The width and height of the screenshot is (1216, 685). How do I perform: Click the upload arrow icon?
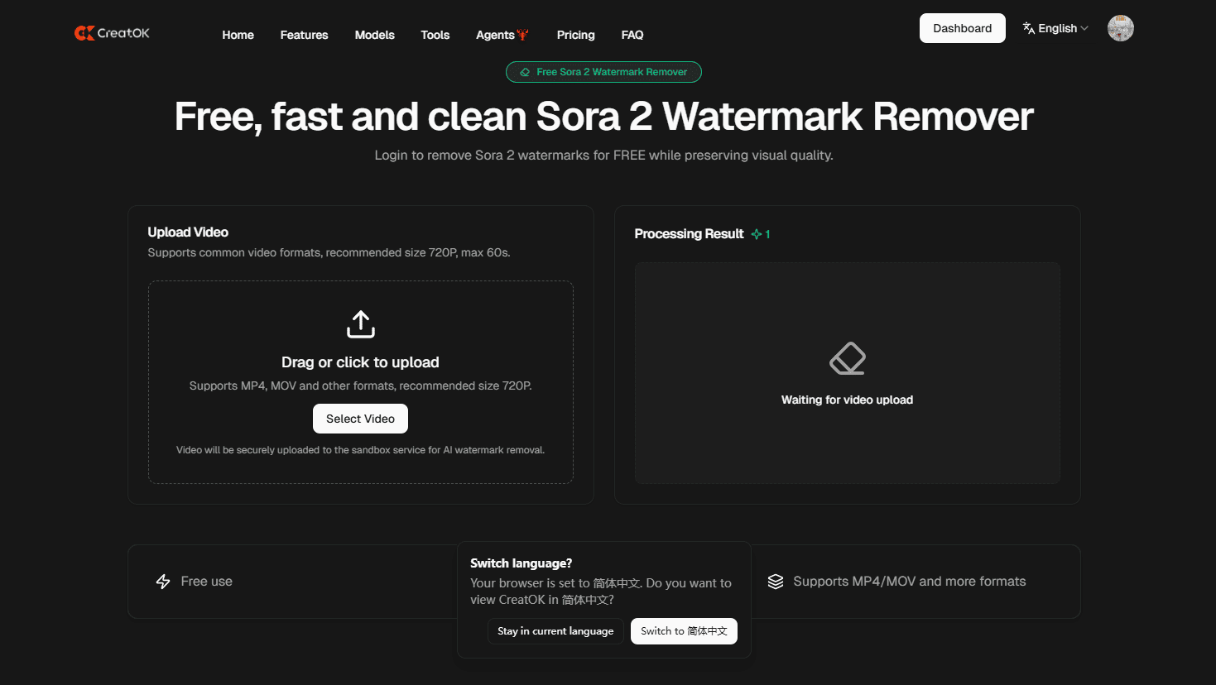pos(360,324)
